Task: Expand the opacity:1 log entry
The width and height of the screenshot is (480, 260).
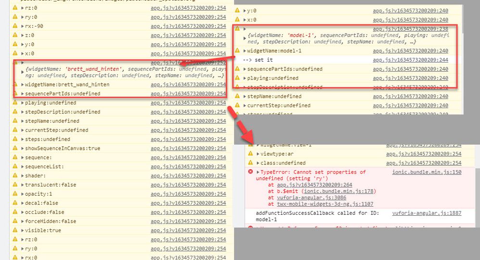Action: (22, 194)
